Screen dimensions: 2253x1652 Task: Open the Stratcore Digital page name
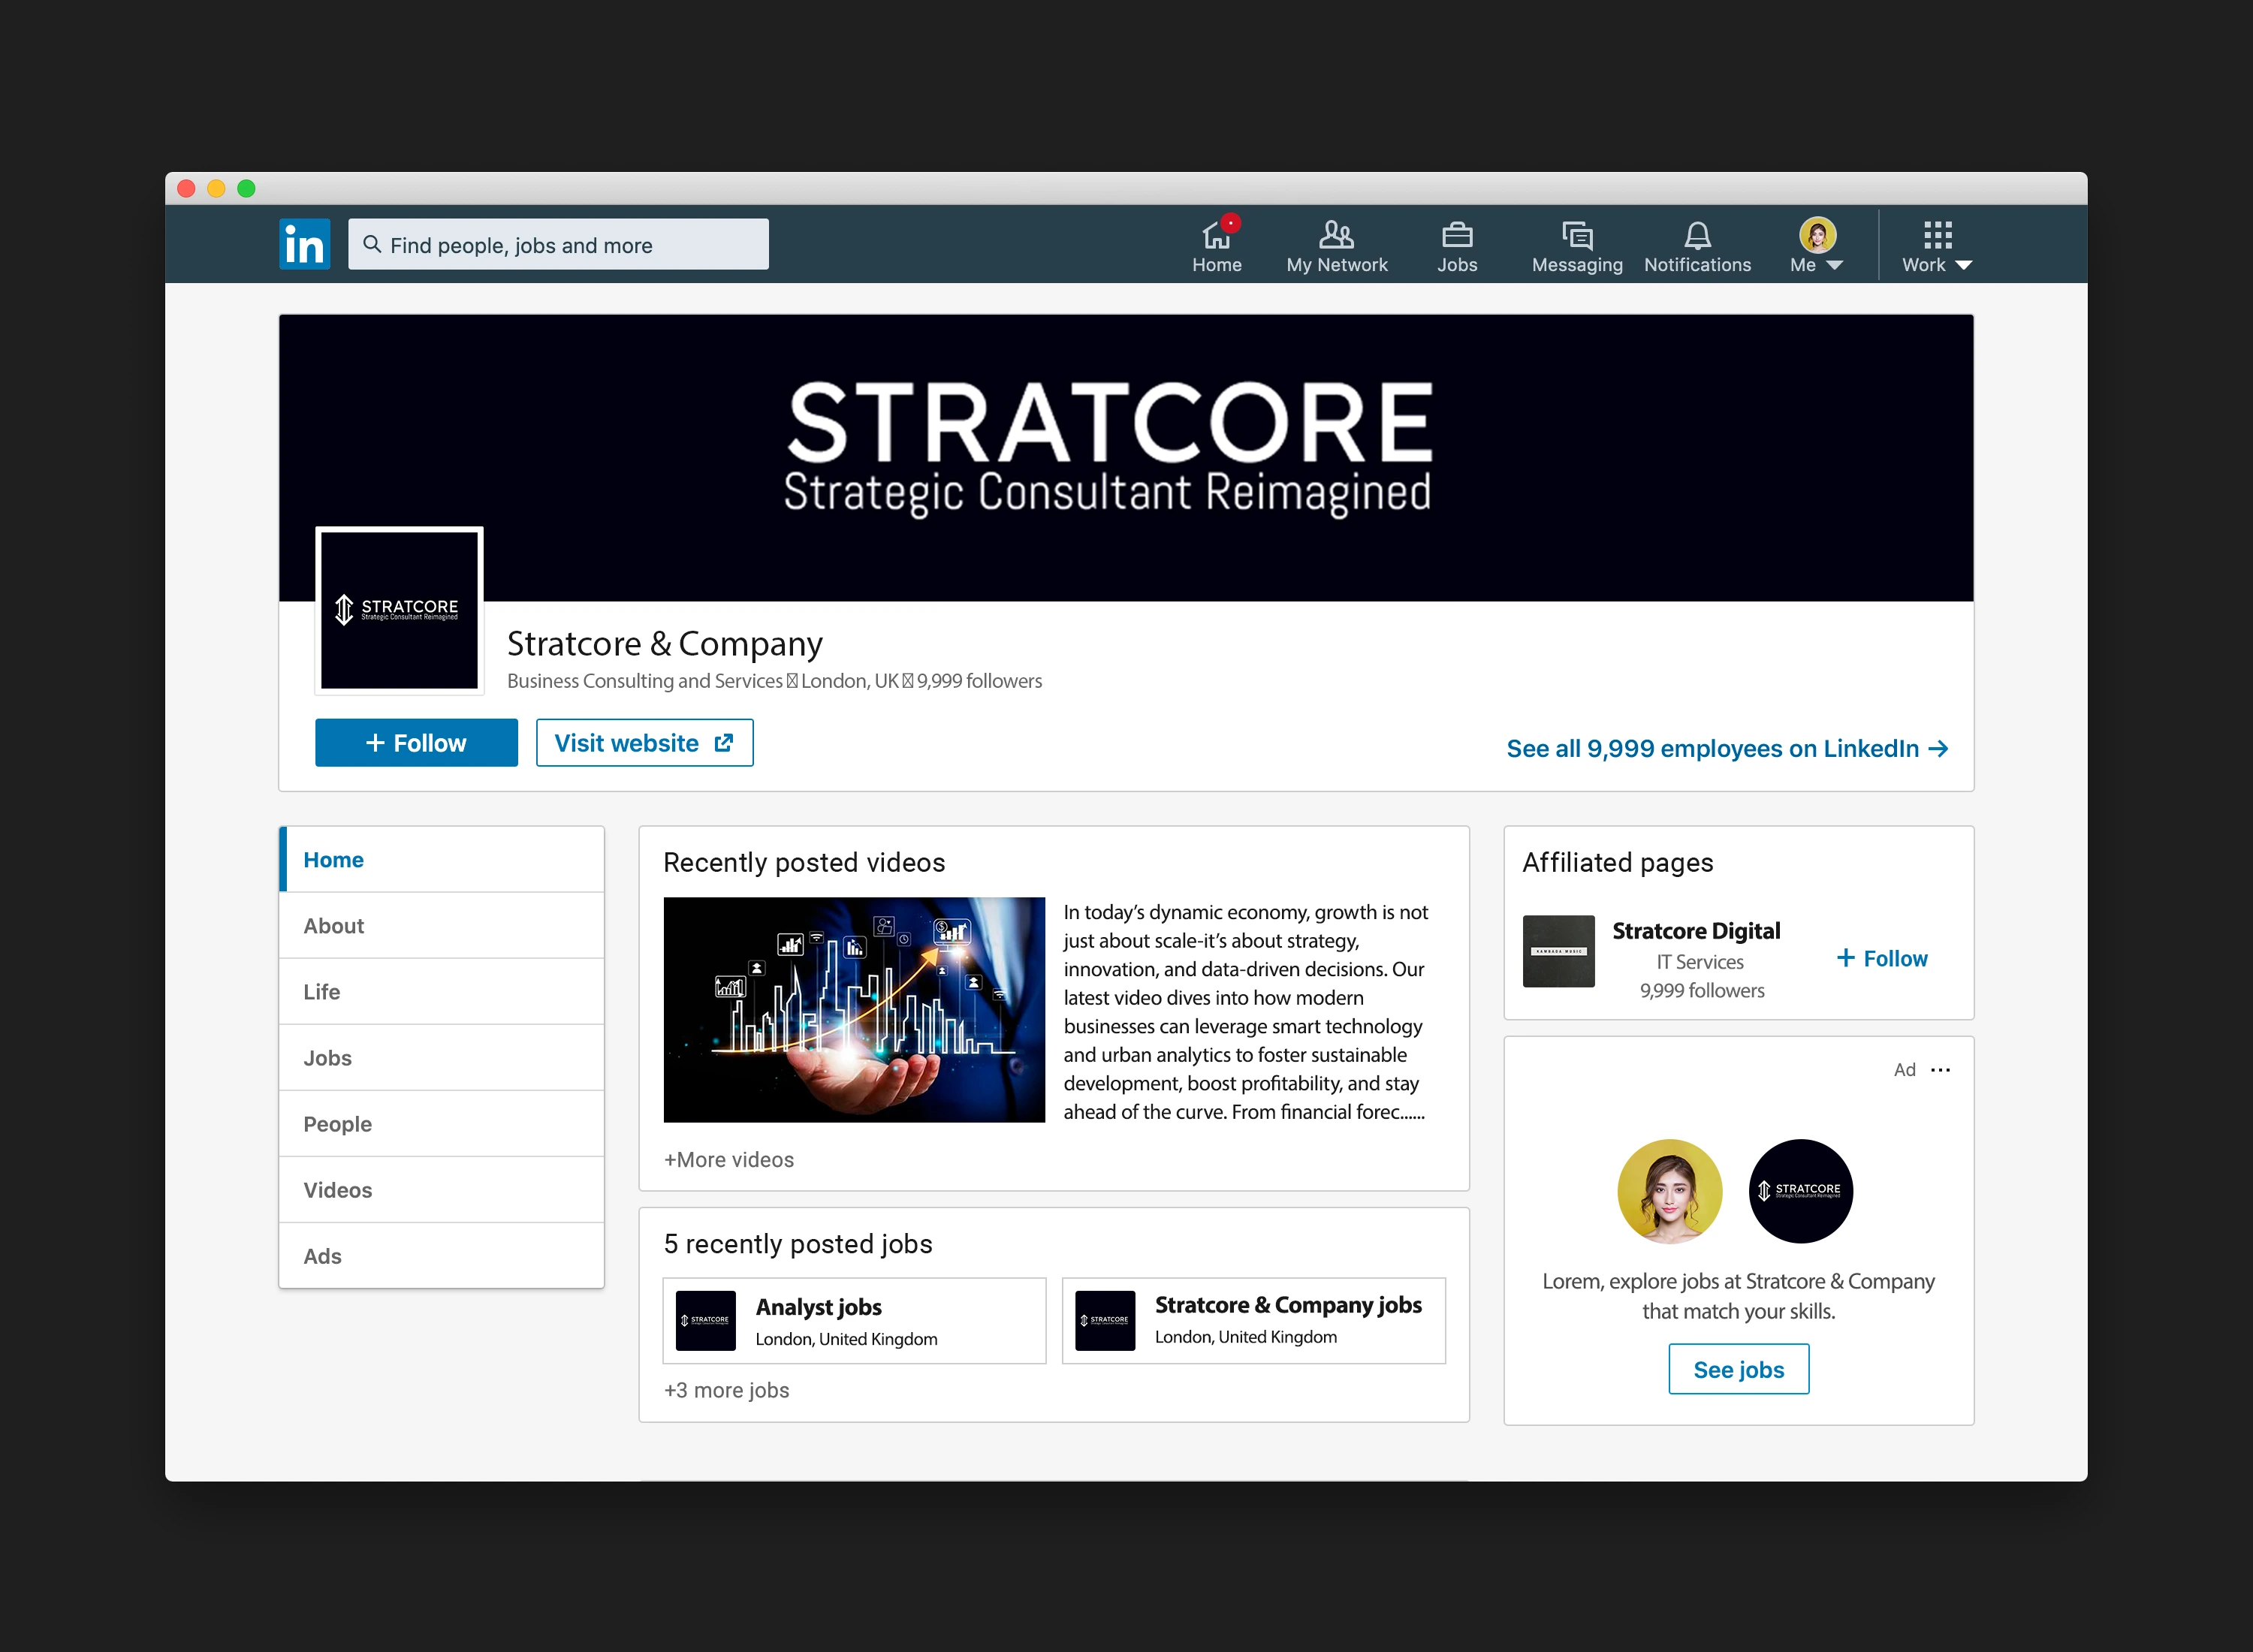(x=1696, y=931)
